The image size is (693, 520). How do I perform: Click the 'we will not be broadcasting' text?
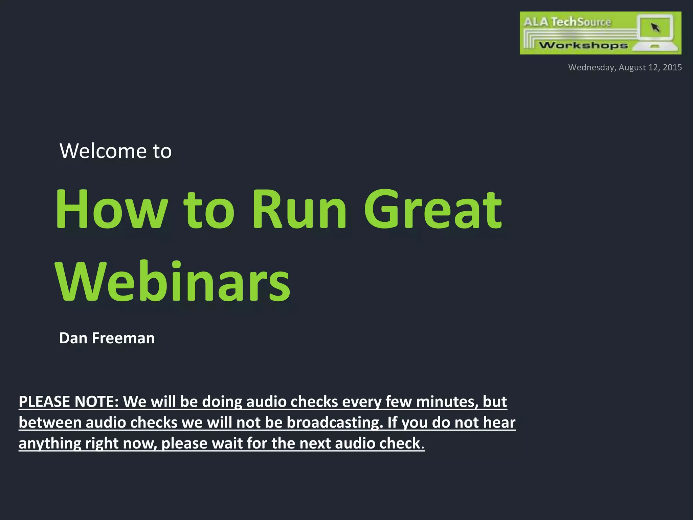pos(282,422)
